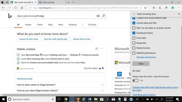
Task: Open a new tab with plus icon
Action: coord(69,2)
